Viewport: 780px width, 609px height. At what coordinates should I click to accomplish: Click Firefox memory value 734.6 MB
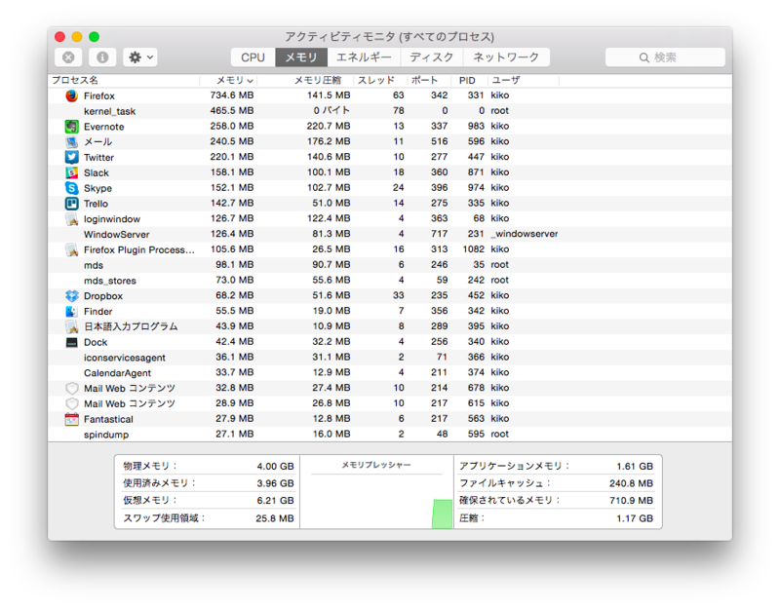click(232, 95)
